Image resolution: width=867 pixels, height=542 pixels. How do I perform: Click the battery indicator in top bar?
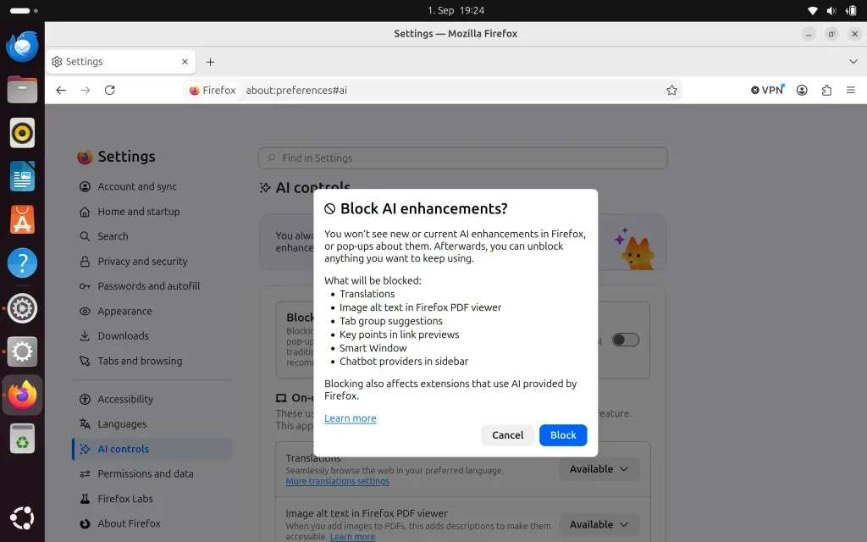click(850, 10)
